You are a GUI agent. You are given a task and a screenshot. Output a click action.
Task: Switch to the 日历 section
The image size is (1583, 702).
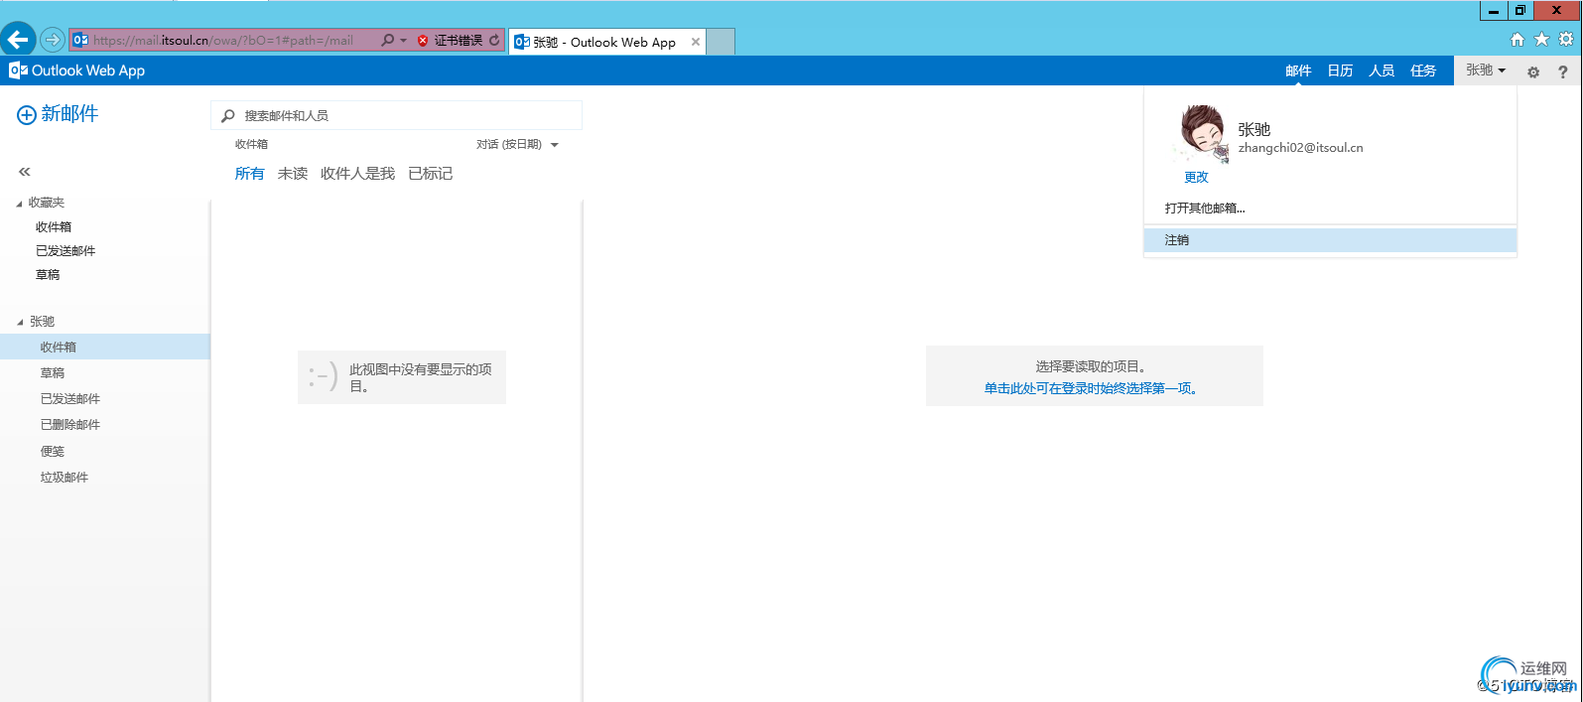(1340, 70)
